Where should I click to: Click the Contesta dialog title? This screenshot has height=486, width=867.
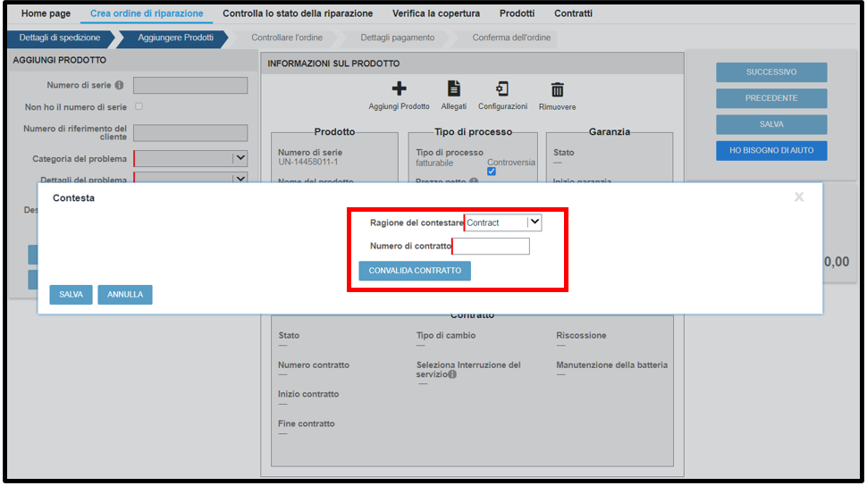pos(73,198)
